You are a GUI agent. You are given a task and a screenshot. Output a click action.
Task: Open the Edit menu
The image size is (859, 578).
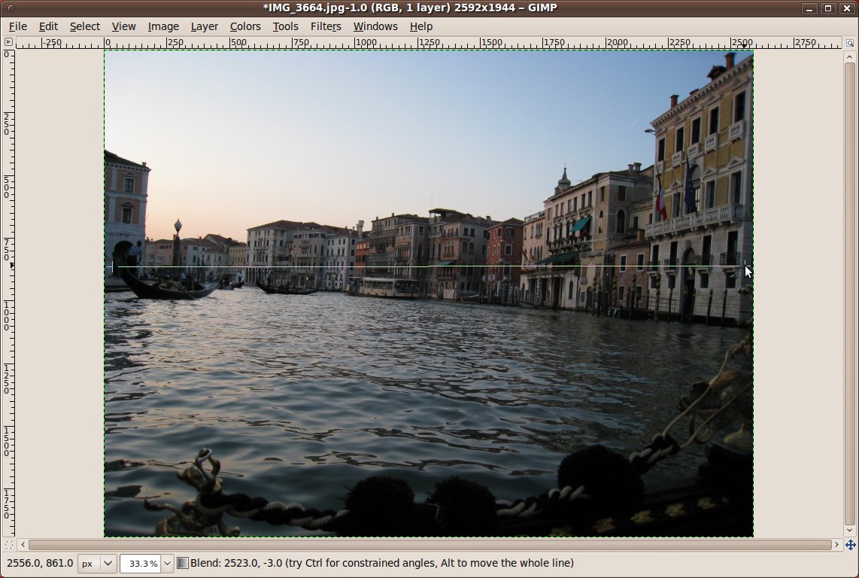[x=48, y=26]
